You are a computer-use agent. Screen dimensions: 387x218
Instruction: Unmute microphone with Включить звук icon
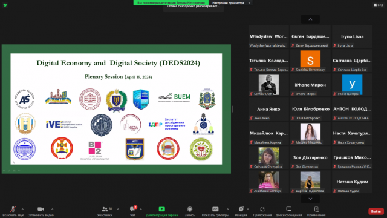click(13, 210)
